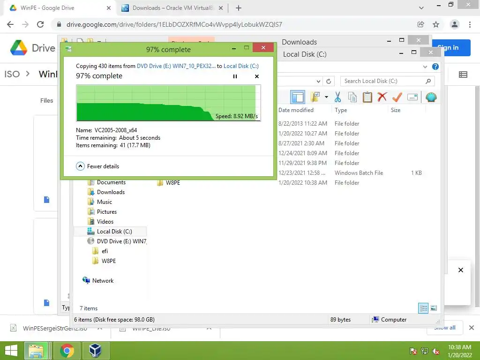Click the red delete X icon
480x360 pixels.
click(382, 97)
